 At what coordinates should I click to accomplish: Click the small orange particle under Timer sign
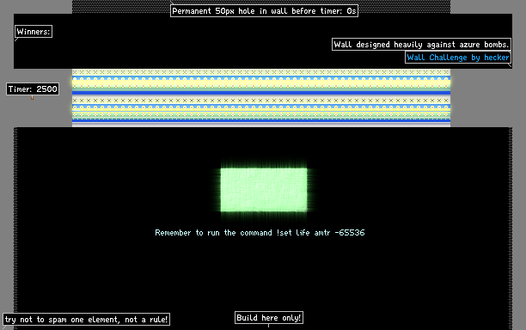tap(32, 98)
